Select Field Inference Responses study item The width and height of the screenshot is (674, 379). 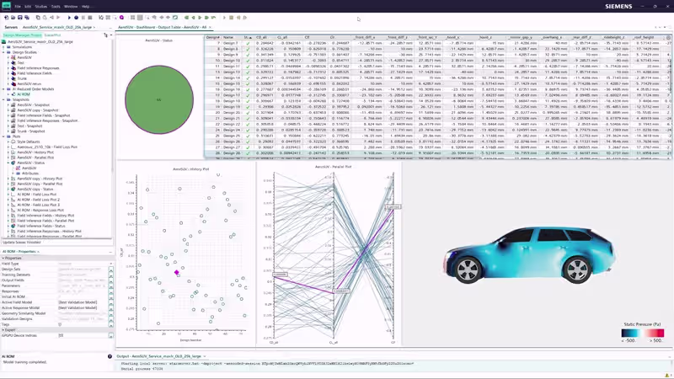click(x=38, y=68)
